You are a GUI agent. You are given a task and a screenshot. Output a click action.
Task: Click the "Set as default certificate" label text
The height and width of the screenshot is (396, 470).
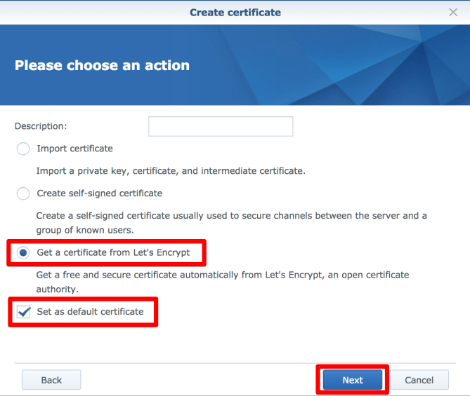click(x=90, y=312)
